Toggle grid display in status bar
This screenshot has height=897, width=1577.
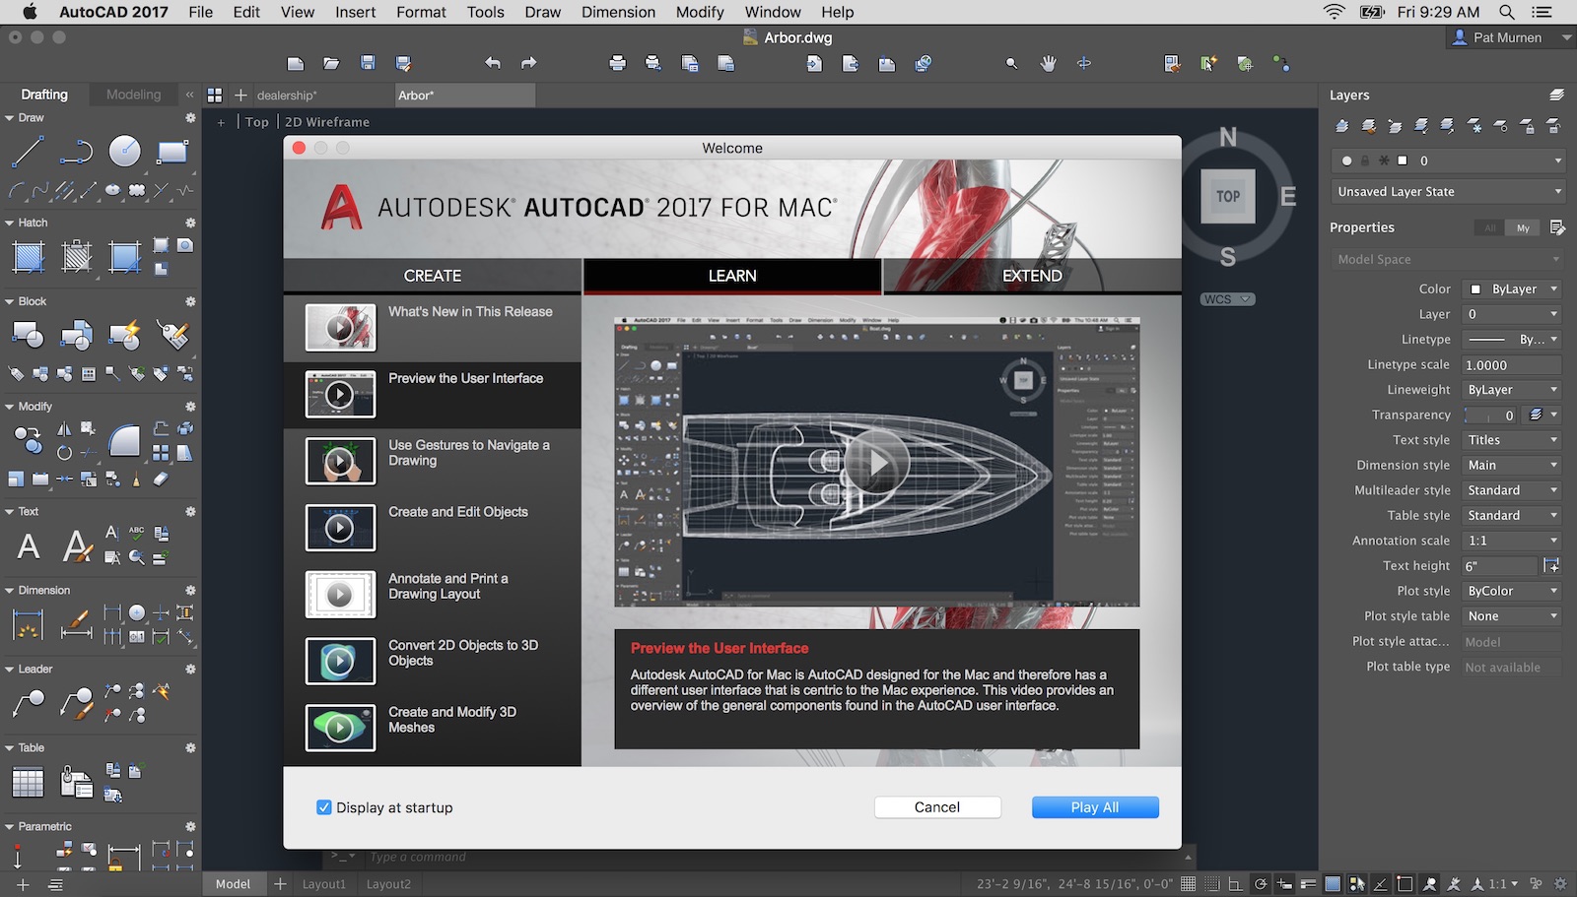click(1189, 884)
